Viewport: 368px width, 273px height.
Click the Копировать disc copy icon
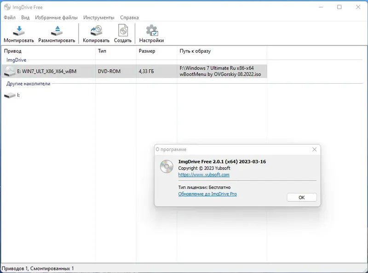96,30
